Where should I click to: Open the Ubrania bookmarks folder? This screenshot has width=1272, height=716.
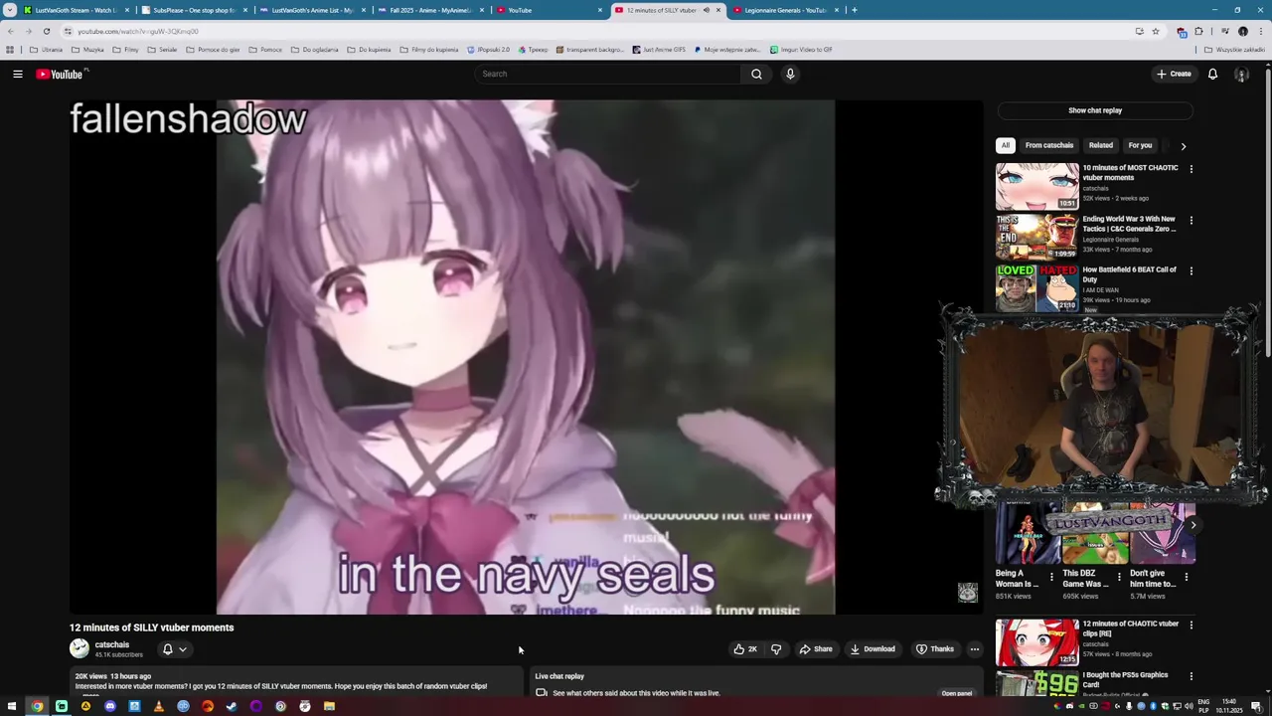pyautogui.click(x=47, y=49)
